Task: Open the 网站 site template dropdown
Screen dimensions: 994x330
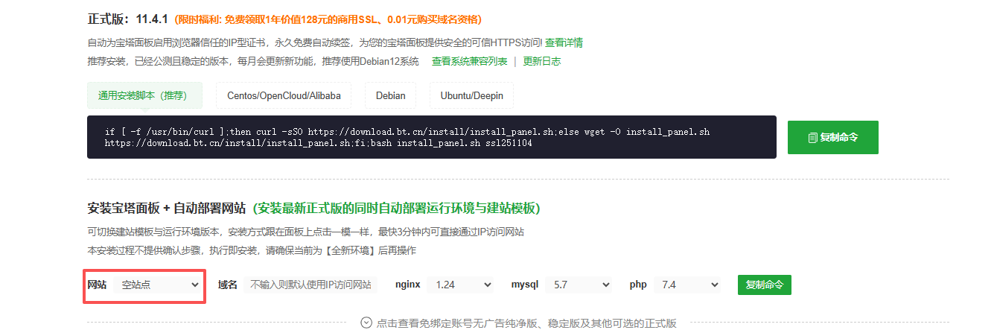Action: tap(159, 285)
